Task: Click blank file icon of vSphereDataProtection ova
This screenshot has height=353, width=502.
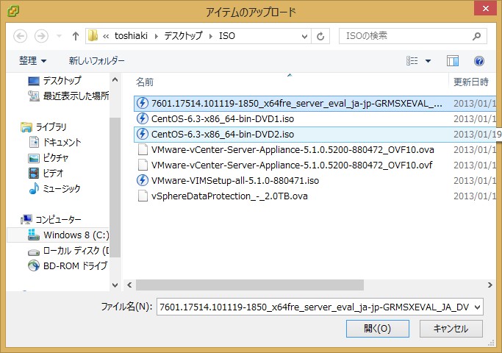Action: coord(143,196)
